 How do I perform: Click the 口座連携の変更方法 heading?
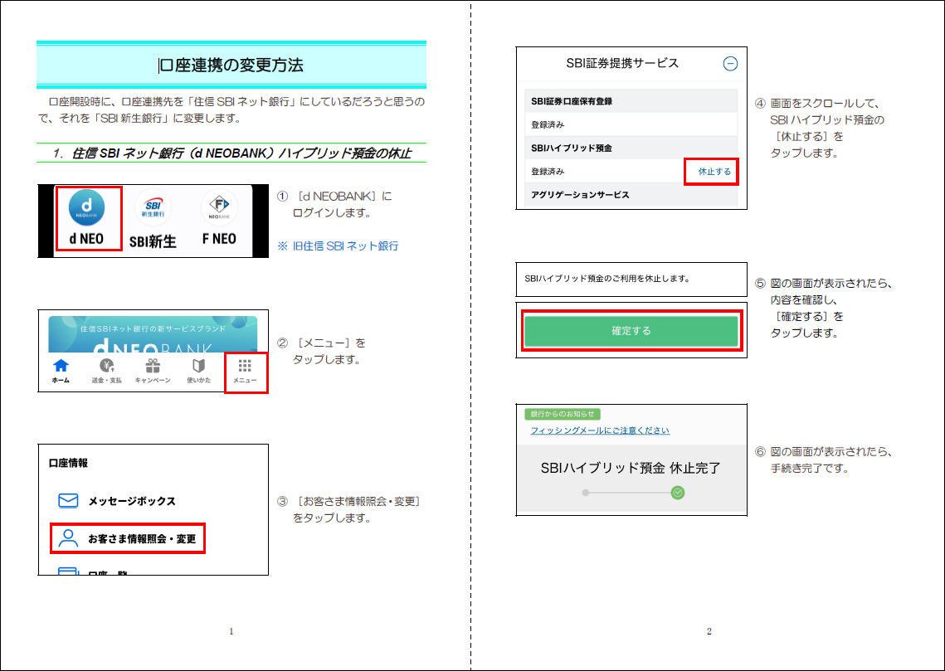tap(231, 65)
